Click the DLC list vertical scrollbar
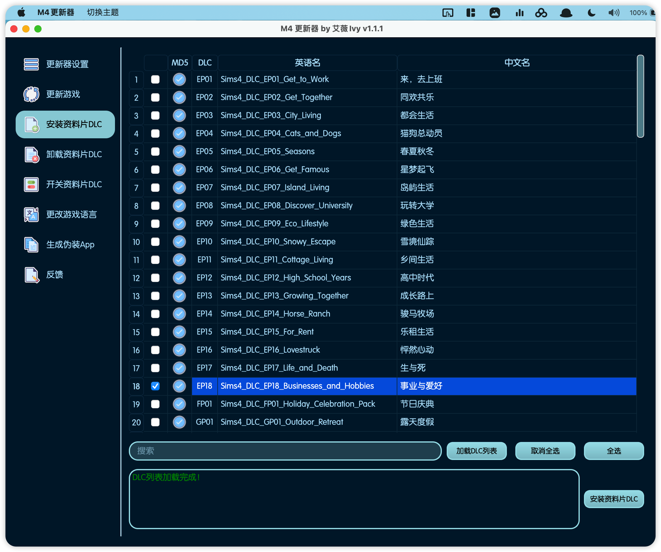 pos(640,97)
